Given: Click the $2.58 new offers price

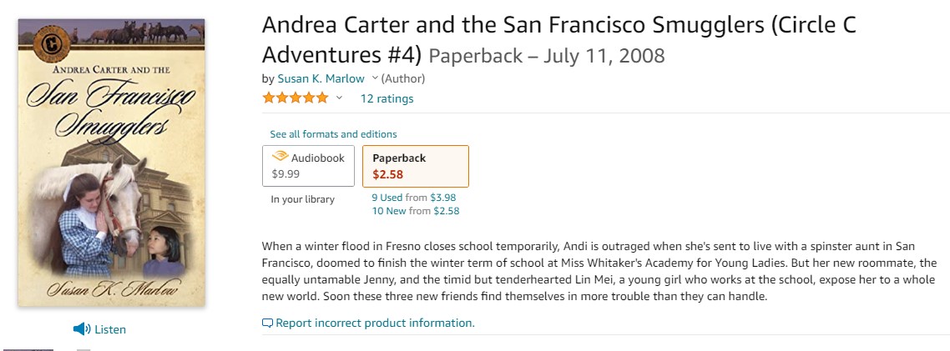Looking at the screenshot, I should coord(445,211).
